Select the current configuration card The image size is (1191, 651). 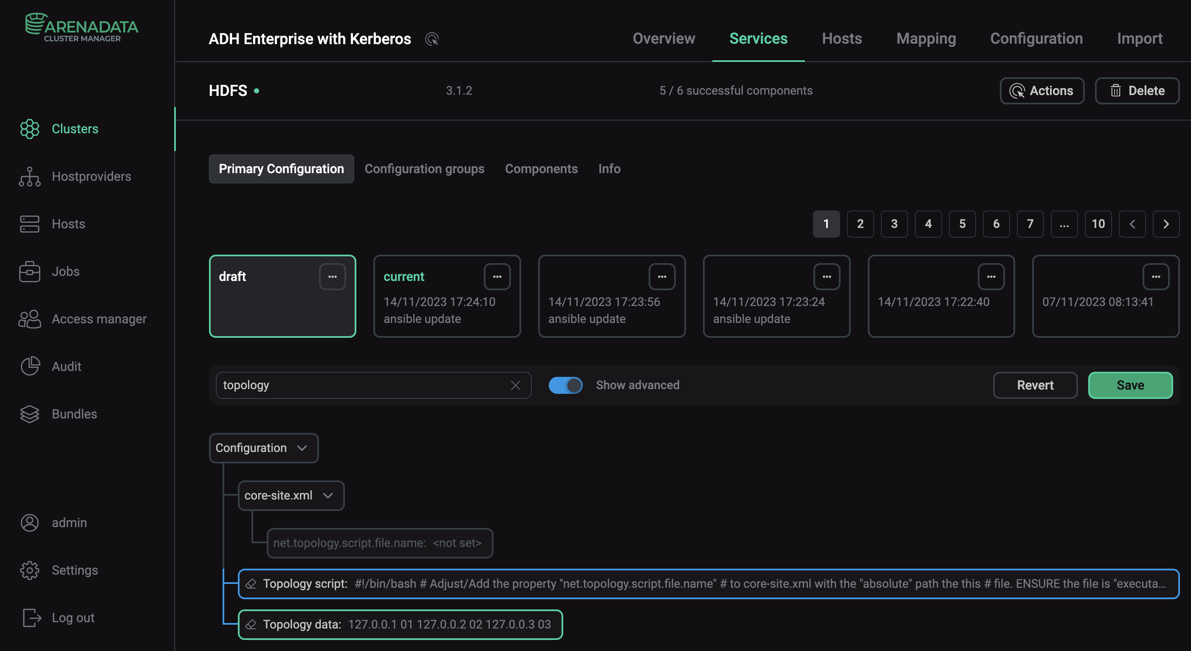(447, 296)
